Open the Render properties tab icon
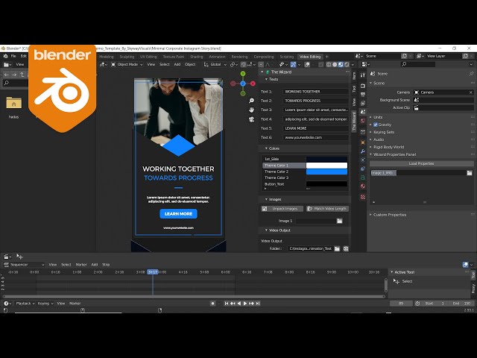This screenshot has height=358, width=477. (x=363, y=87)
